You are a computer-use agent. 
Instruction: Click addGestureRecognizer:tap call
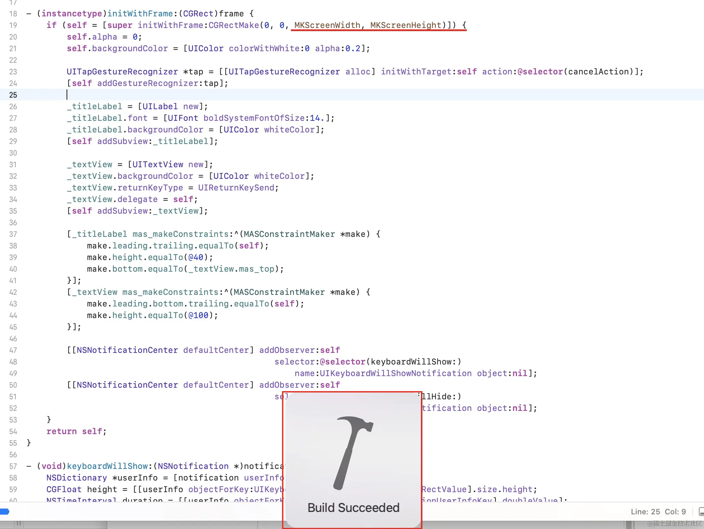point(158,83)
